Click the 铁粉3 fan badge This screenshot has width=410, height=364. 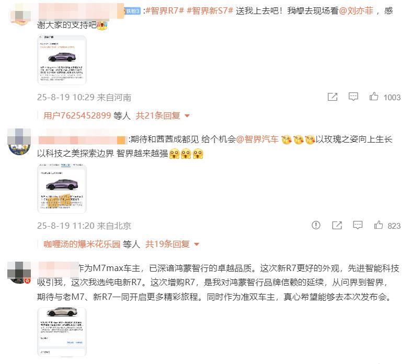(x=133, y=11)
